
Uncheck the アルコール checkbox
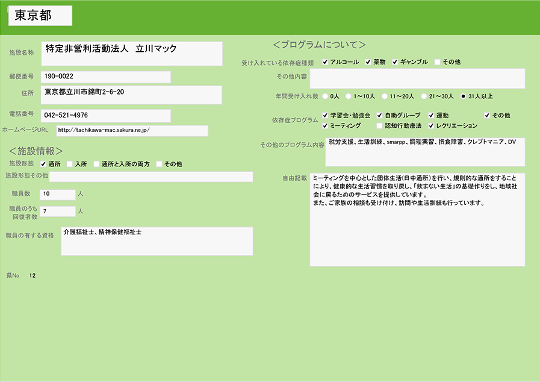click(x=325, y=62)
